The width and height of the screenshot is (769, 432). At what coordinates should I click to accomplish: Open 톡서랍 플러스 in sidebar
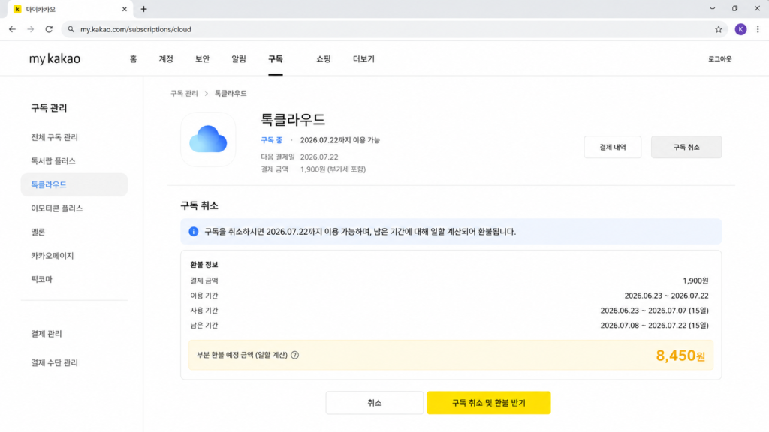click(x=53, y=161)
